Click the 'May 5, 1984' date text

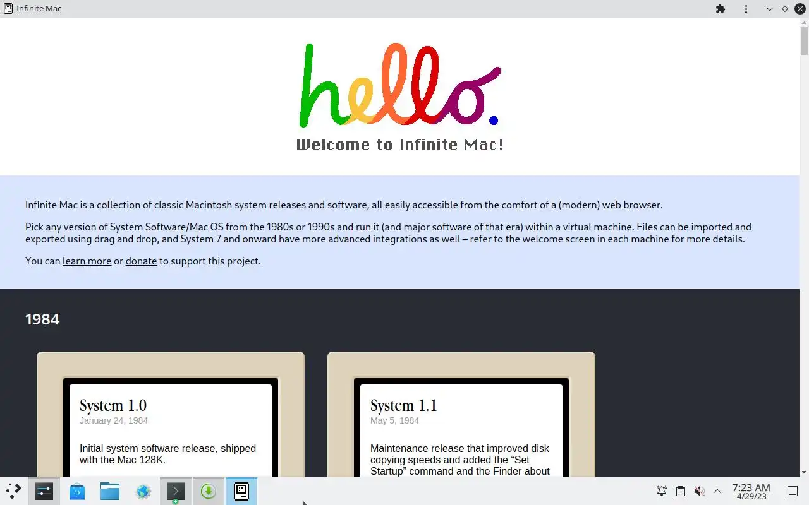(x=394, y=420)
